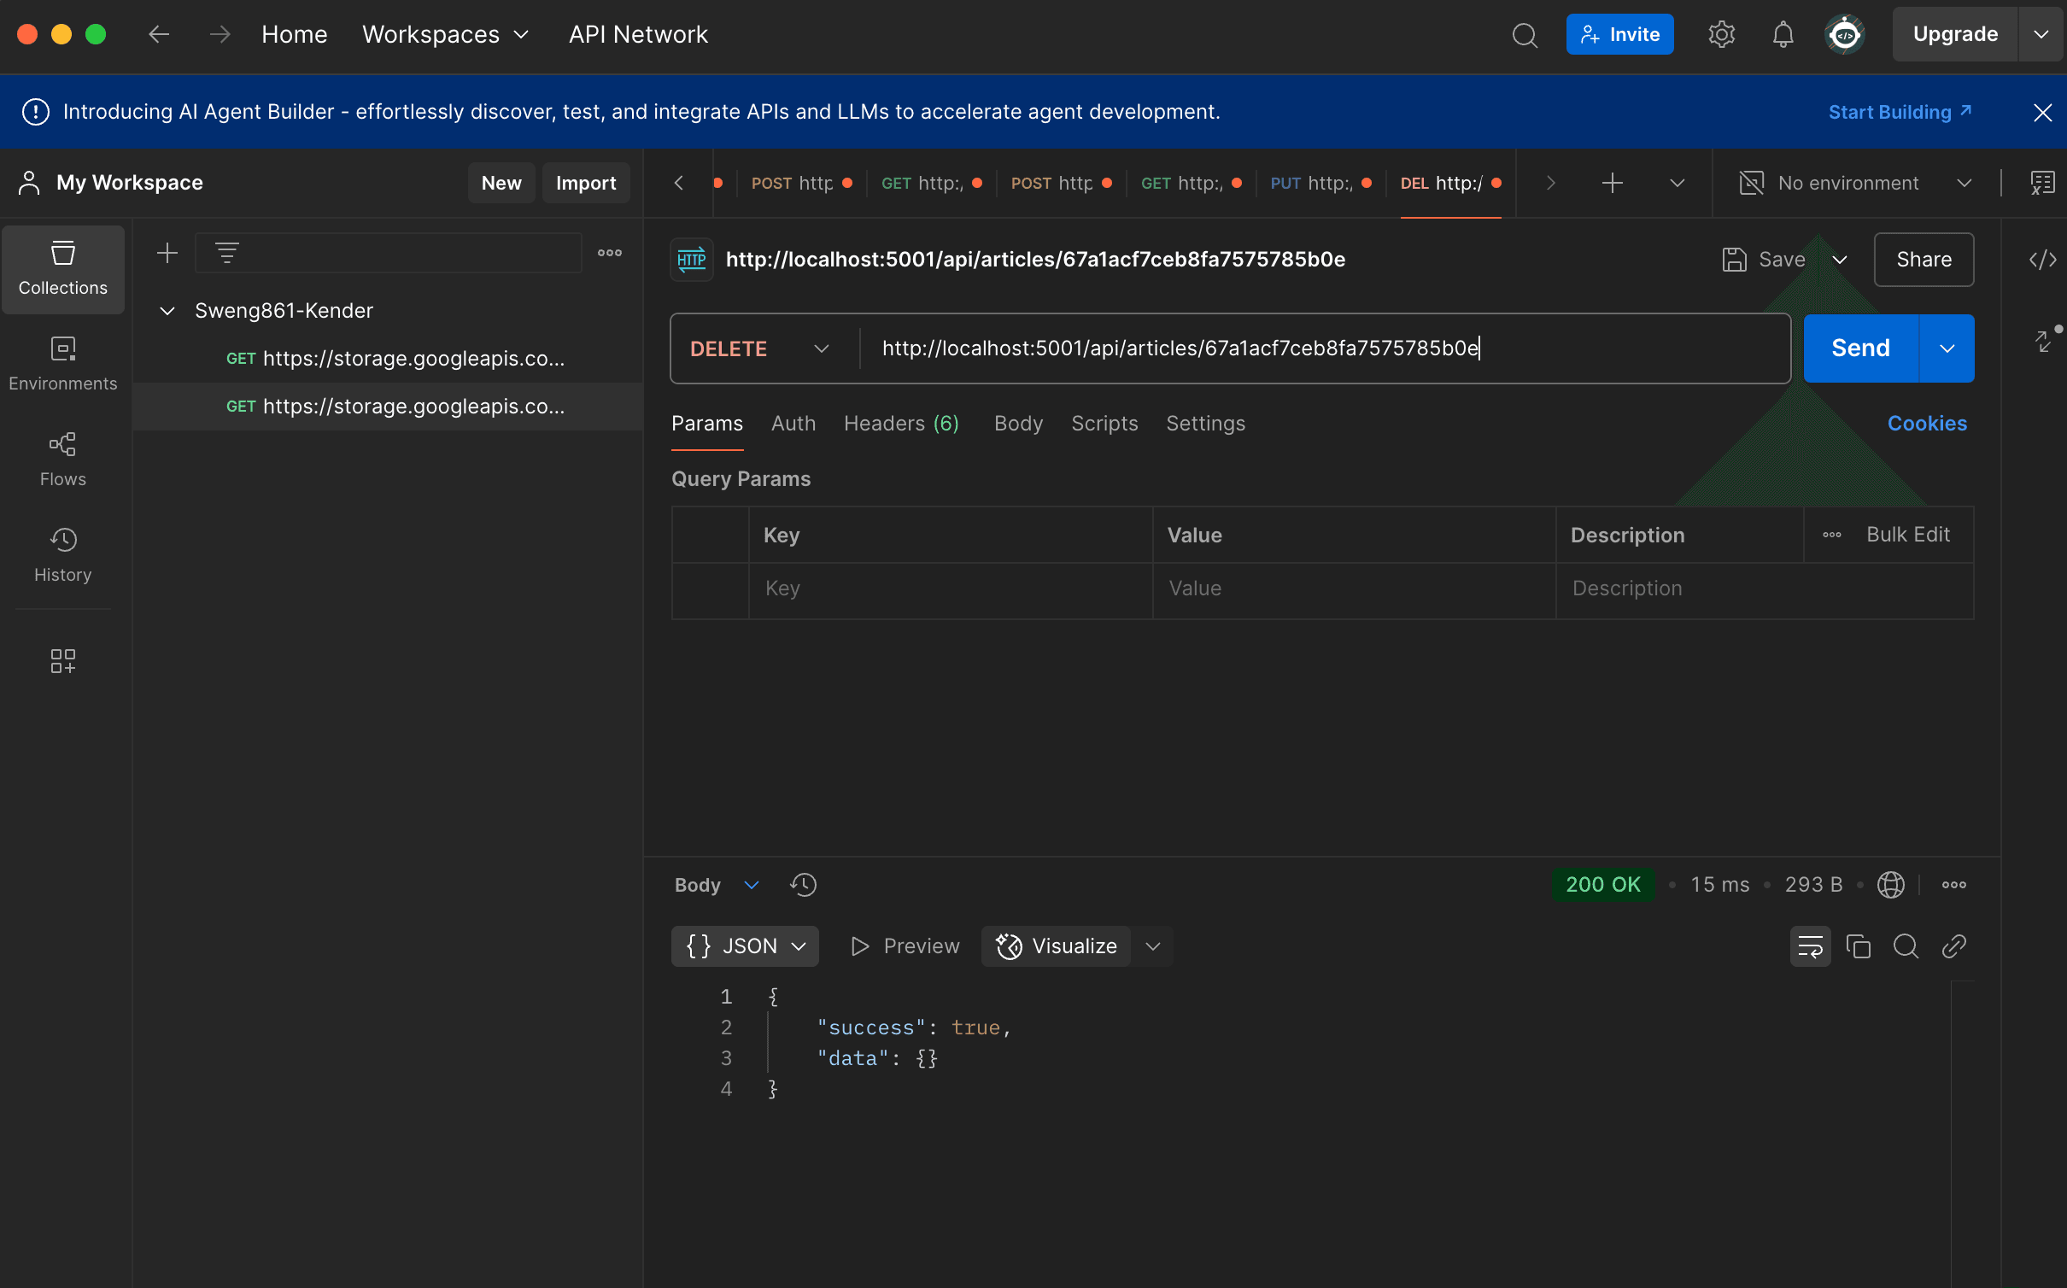Search within the response body
Viewport: 2067px width, 1288px height.
pos(1906,946)
